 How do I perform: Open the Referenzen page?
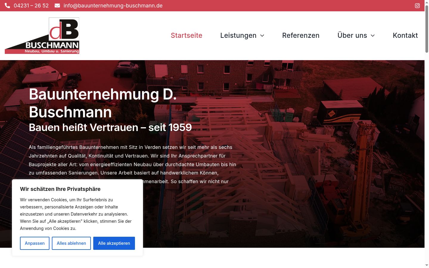pos(301,35)
